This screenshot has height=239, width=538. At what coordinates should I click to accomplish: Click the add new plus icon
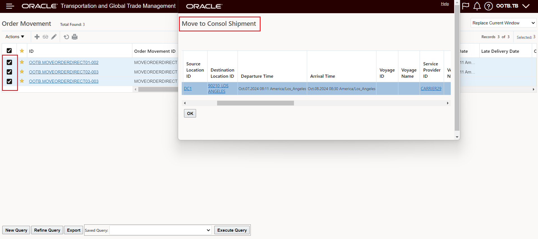point(37,37)
